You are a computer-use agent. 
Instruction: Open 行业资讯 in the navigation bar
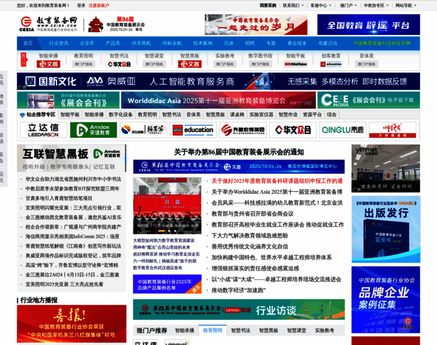pos(59,43)
